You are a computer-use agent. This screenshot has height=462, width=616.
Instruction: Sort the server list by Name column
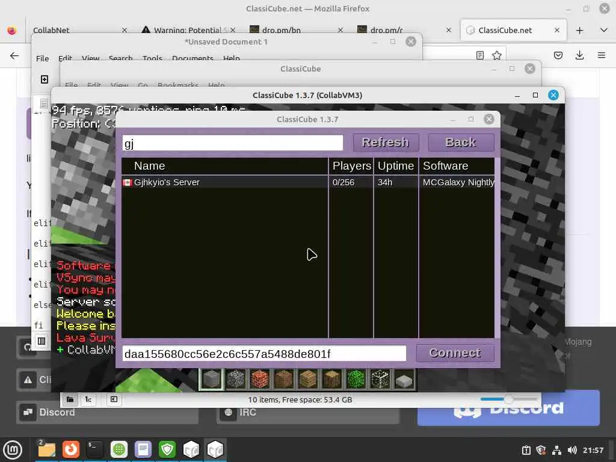[x=225, y=166]
